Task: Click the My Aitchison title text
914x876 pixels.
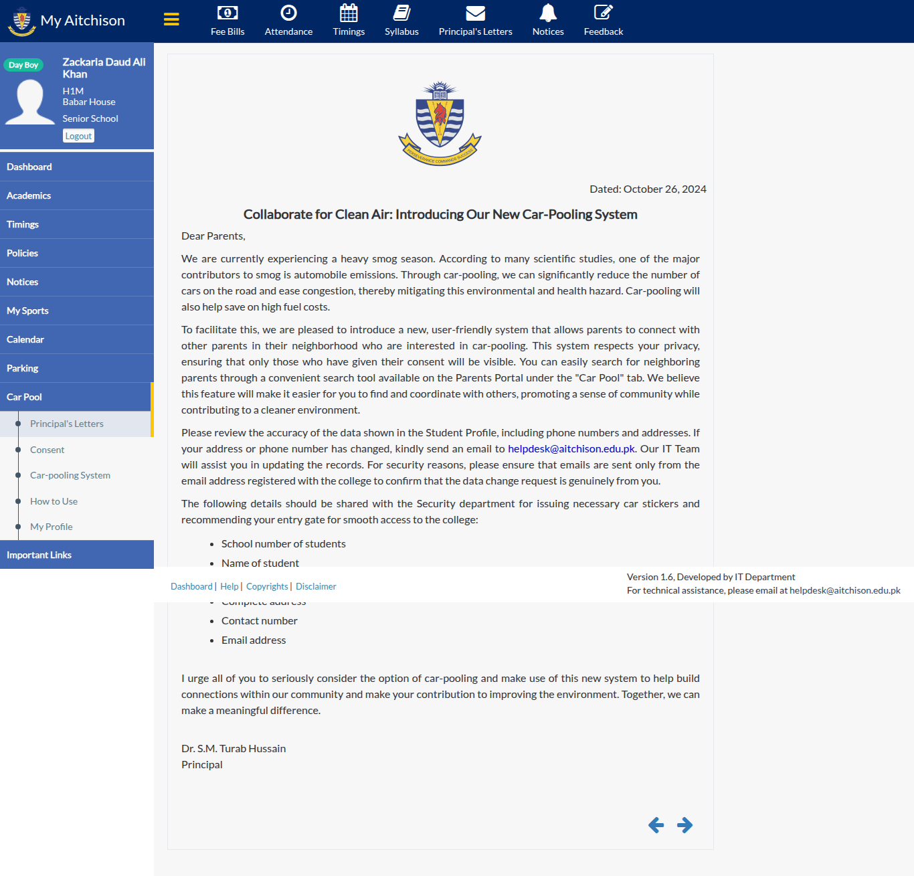Action: coord(83,21)
